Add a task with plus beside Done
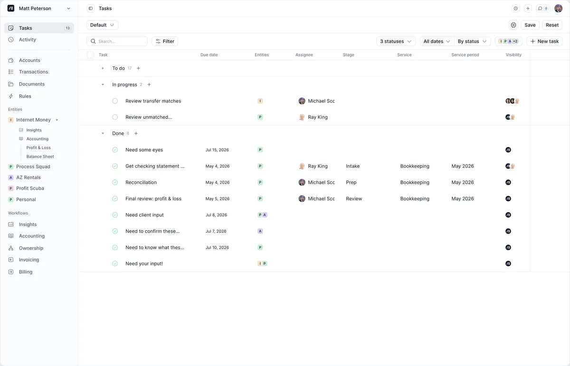This screenshot has height=366, width=570. [136, 133]
